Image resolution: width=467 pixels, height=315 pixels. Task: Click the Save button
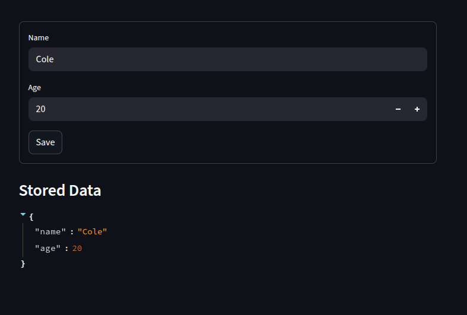click(x=45, y=142)
